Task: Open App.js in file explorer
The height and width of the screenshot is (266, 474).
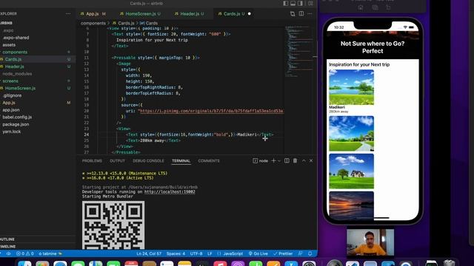Action: 9,103
